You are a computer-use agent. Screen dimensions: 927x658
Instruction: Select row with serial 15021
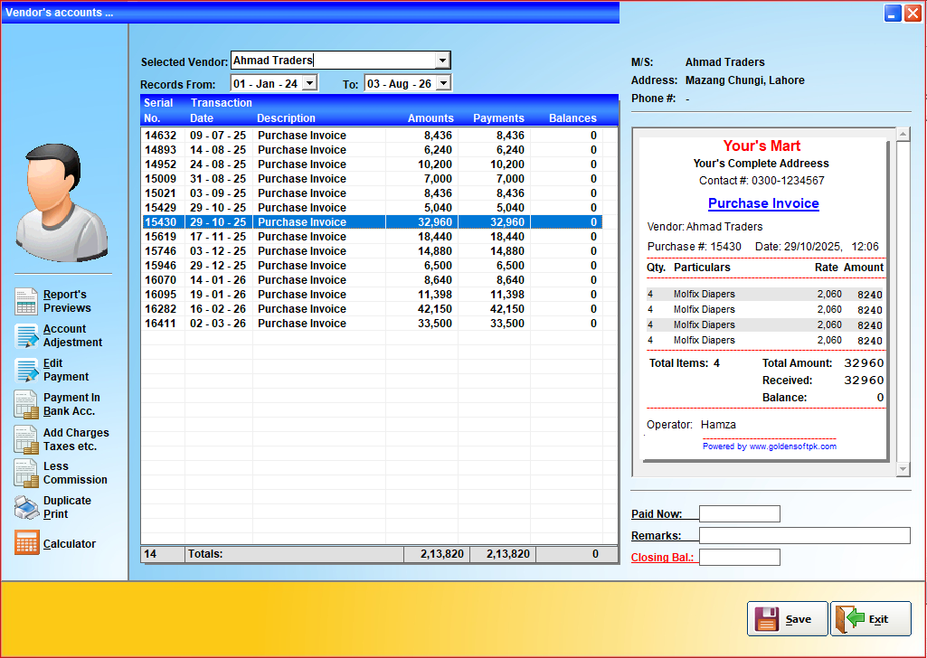coord(372,193)
